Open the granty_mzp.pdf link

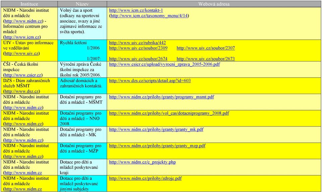coord(157,146)
